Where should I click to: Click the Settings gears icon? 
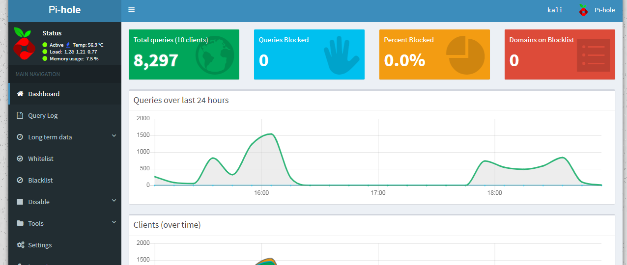(20, 245)
